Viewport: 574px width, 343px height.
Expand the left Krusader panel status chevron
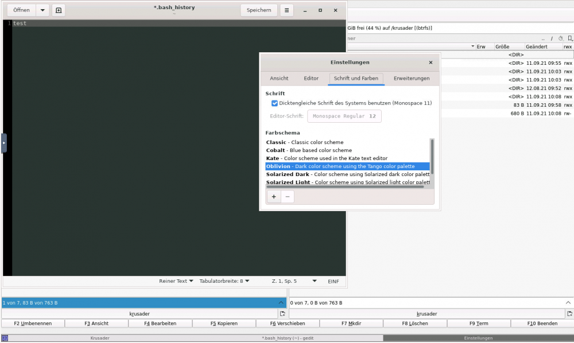point(281,303)
